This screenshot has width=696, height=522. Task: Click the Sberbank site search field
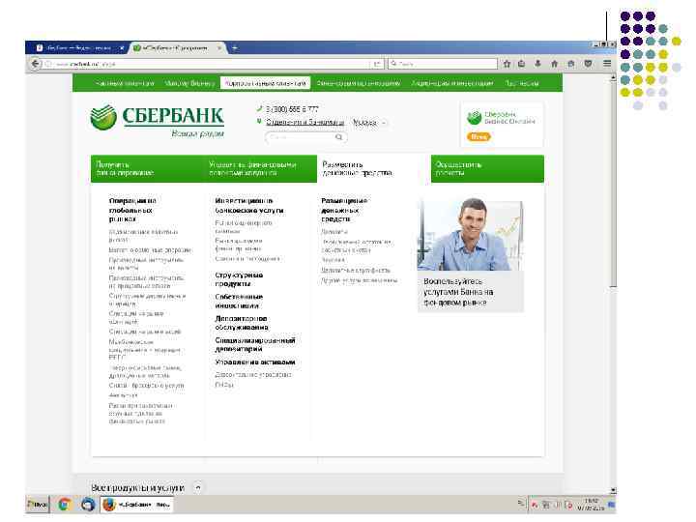[305, 137]
